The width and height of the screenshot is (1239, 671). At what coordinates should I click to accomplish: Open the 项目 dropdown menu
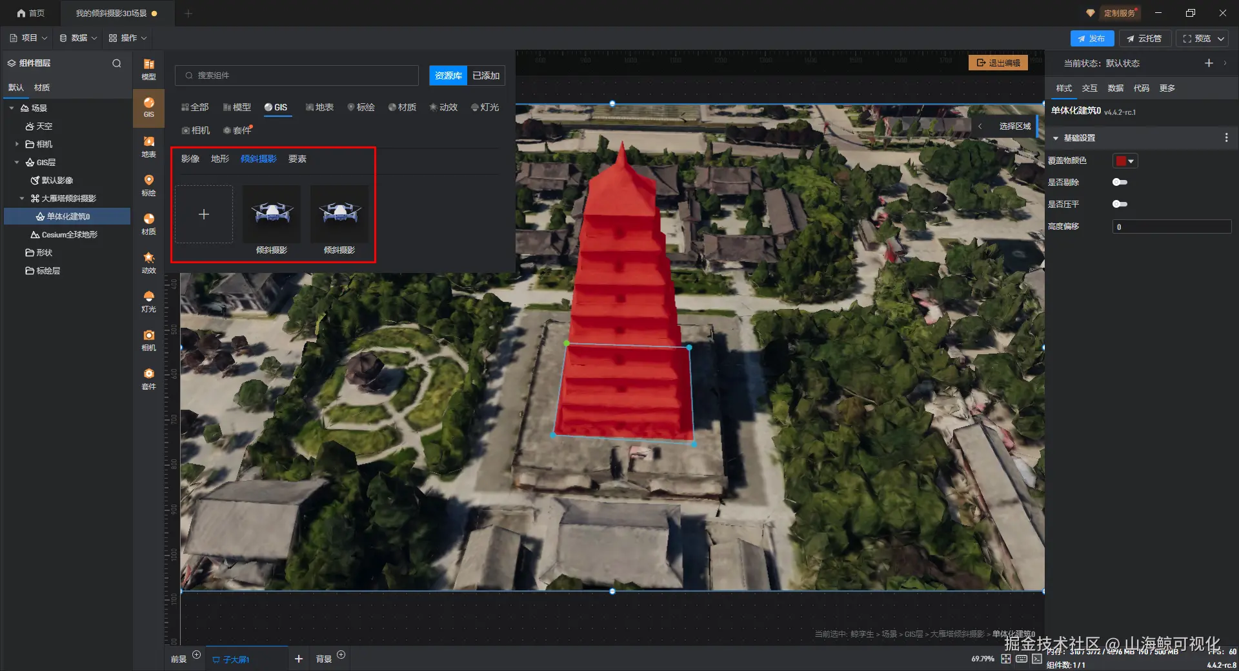coord(28,38)
